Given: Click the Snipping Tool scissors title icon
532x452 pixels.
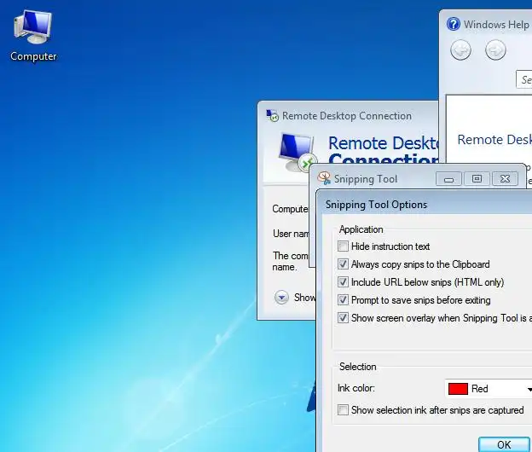Looking at the screenshot, I should [324, 178].
